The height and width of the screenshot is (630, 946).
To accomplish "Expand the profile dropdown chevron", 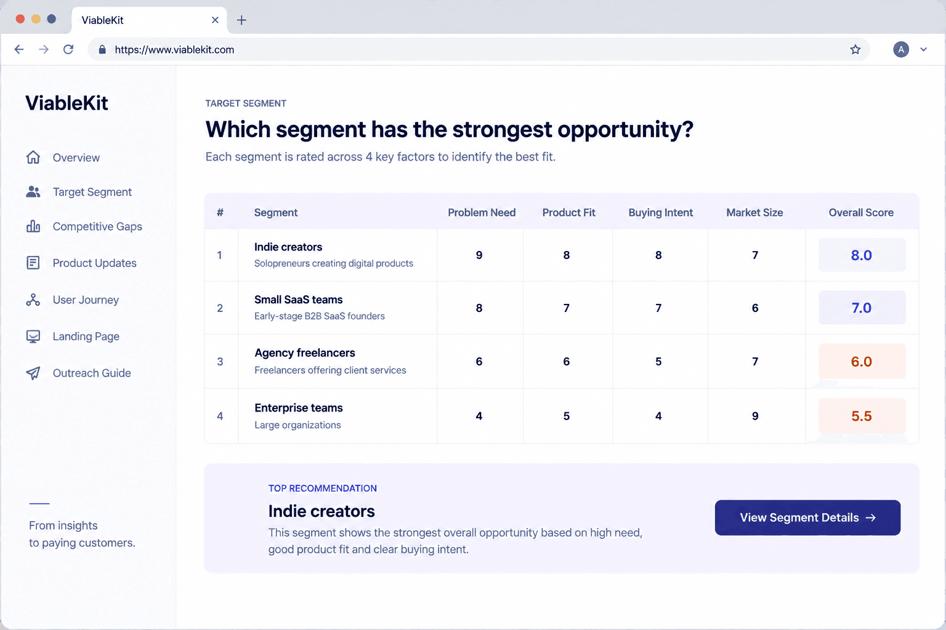I will [x=924, y=49].
